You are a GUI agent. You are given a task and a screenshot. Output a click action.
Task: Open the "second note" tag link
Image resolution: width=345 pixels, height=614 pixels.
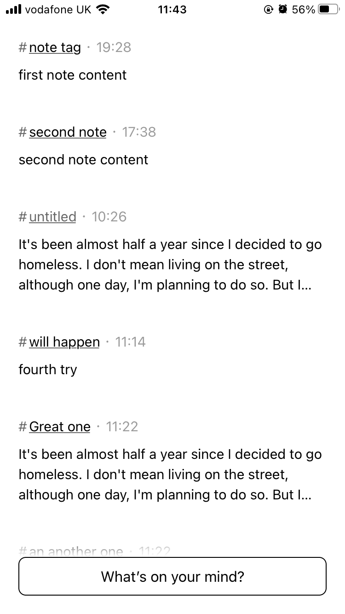coord(68,132)
